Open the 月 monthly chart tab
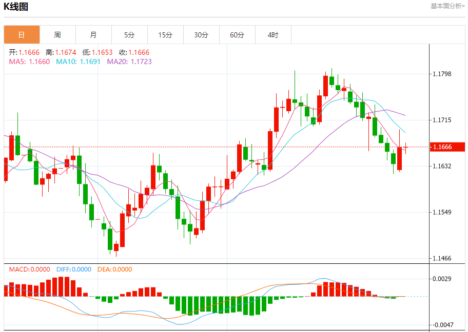Image resolution: width=468 pixels, height=332 pixels. tap(93, 35)
